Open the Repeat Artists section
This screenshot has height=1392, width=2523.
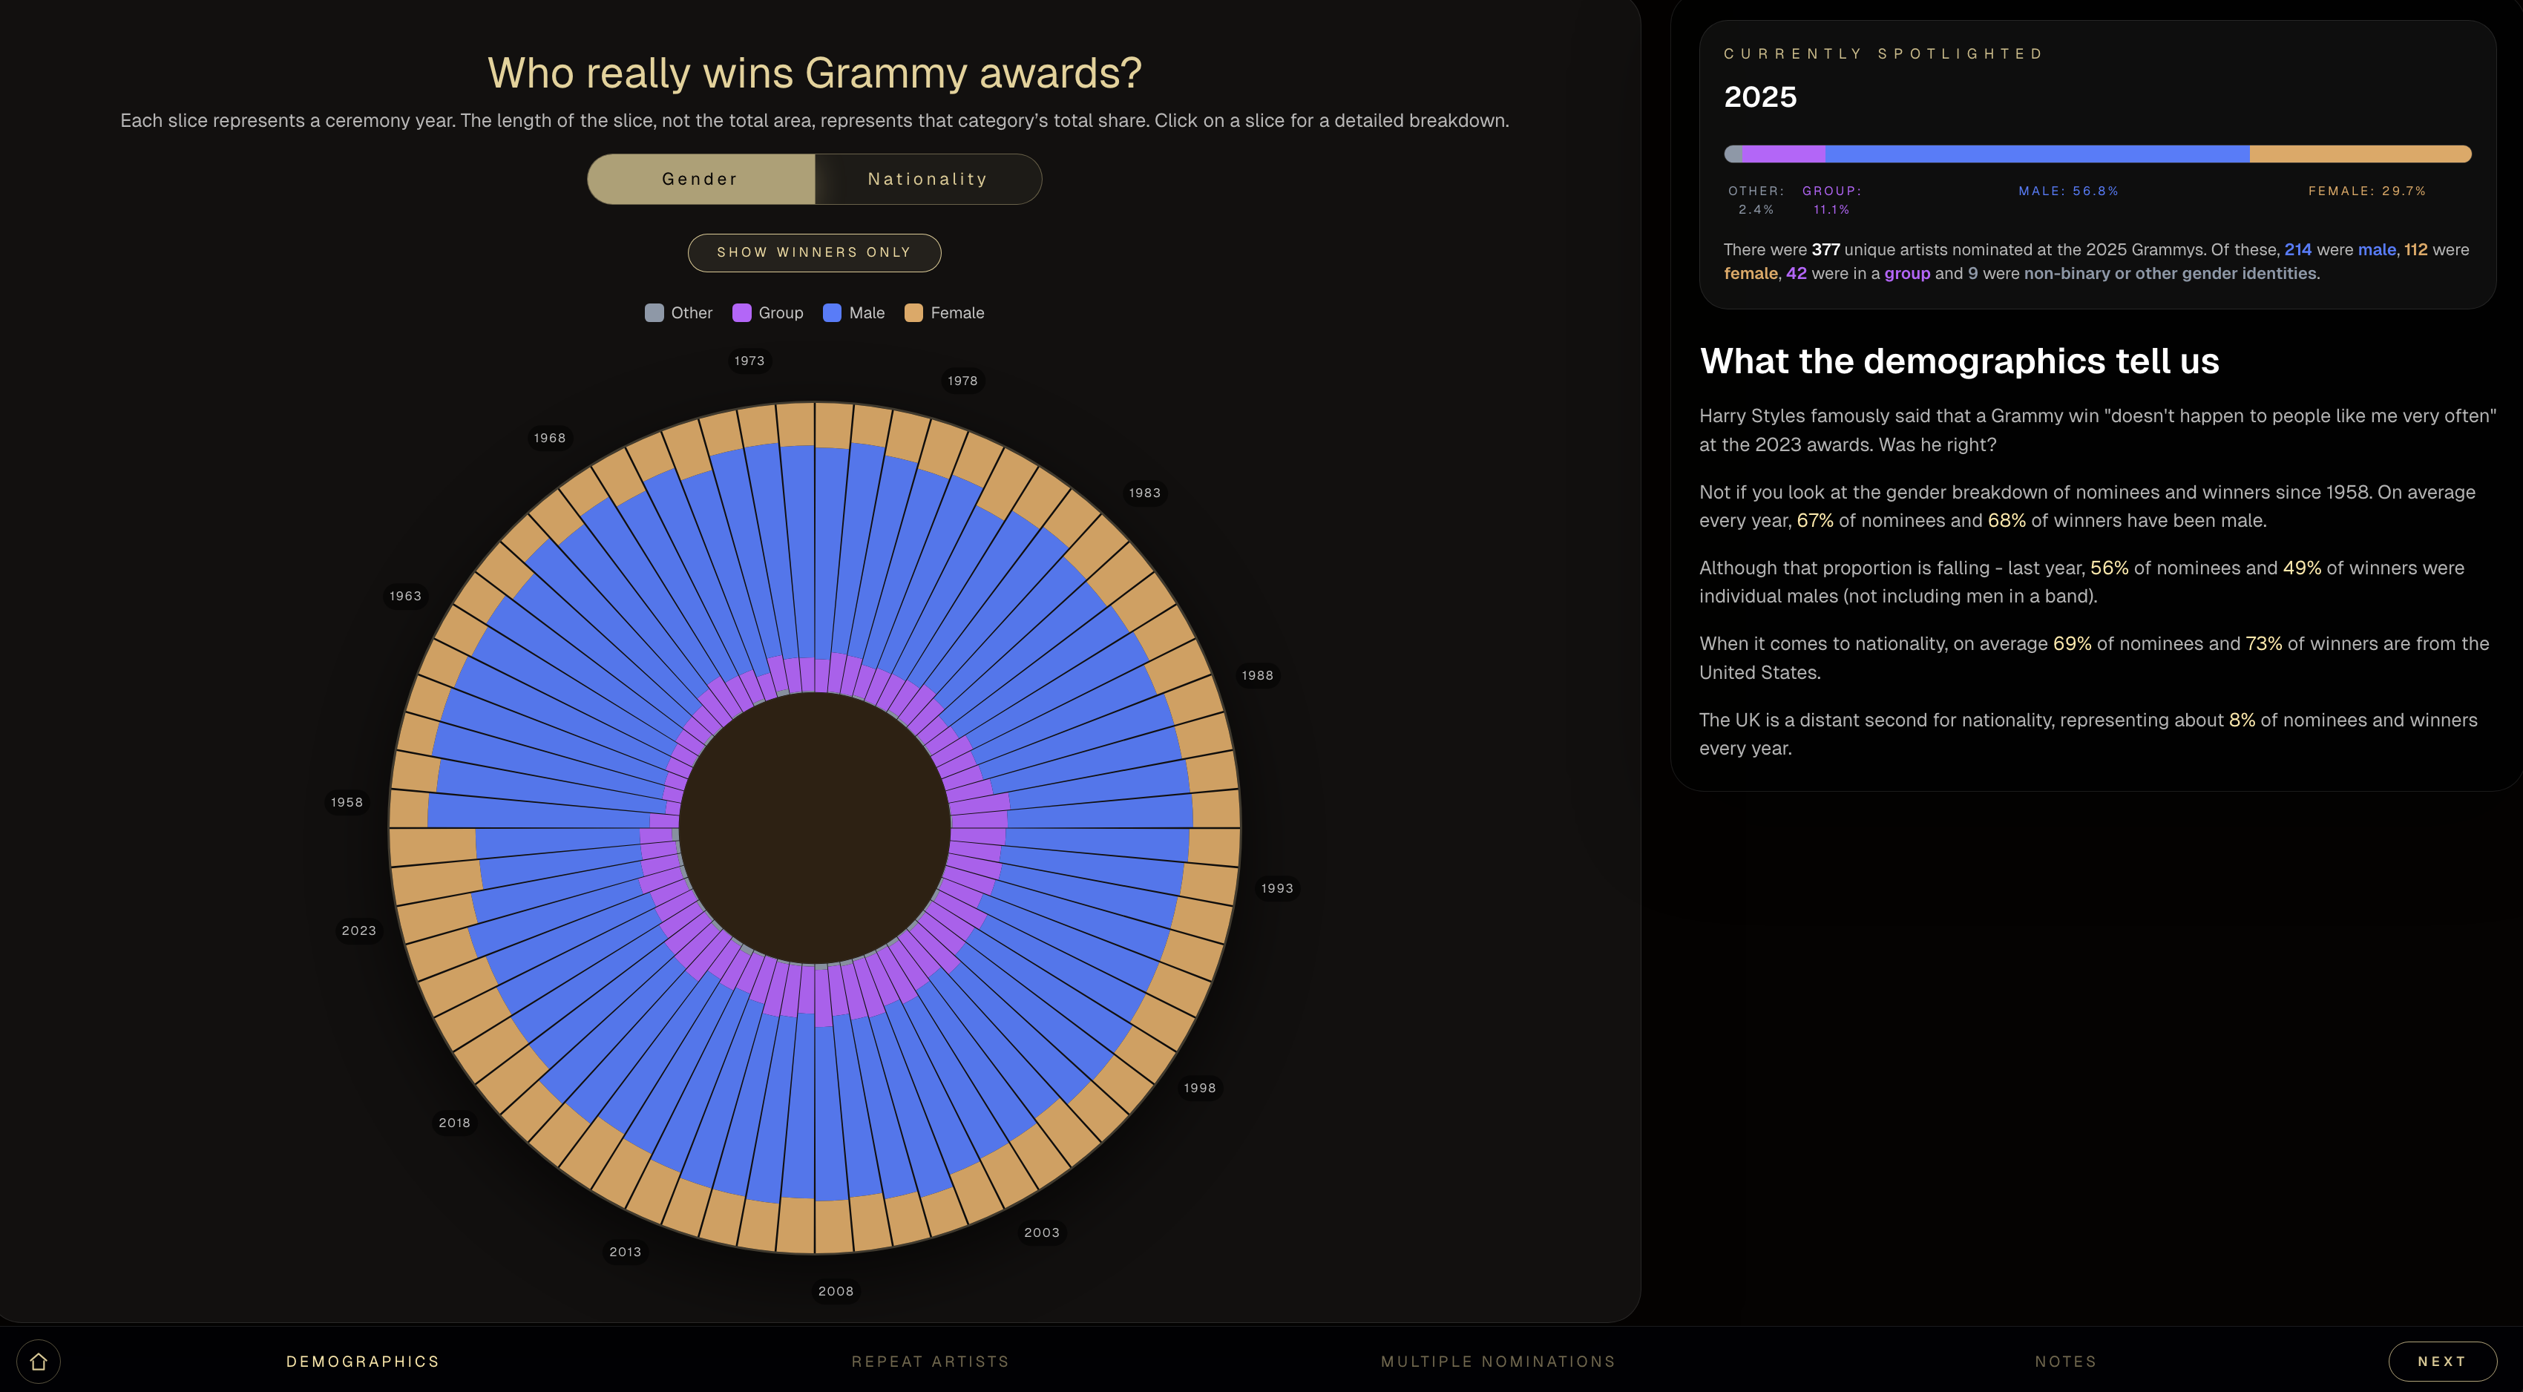coord(930,1361)
